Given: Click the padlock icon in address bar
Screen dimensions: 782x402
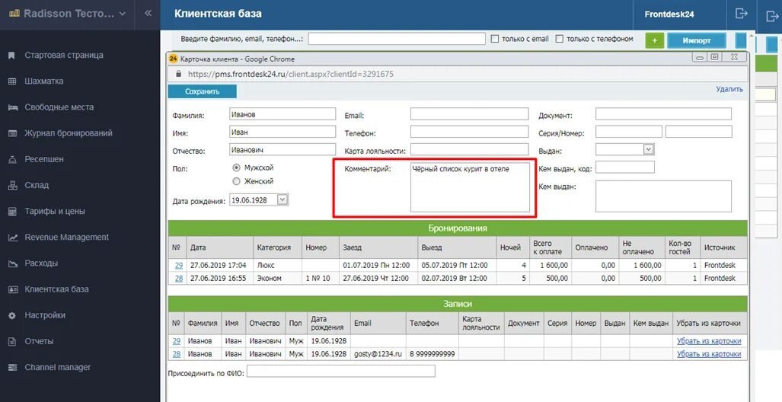Looking at the screenshot, I should click(178, 74).
